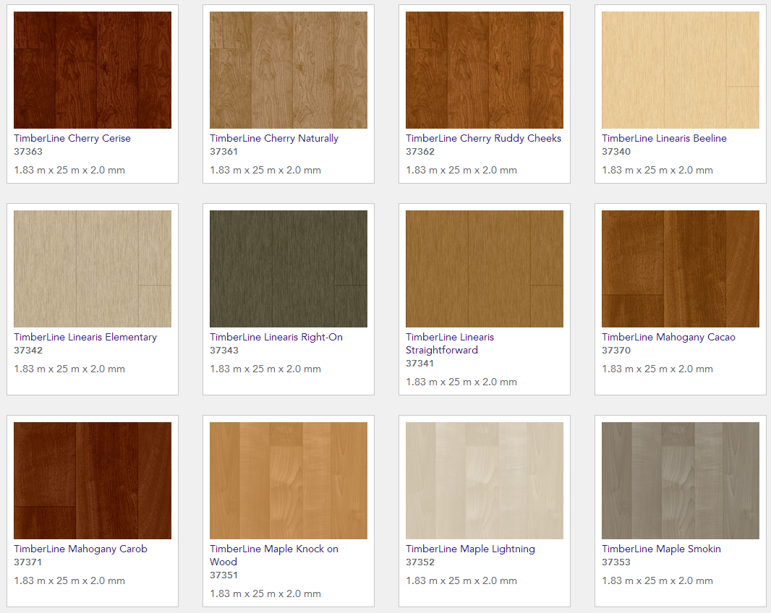The height and width of the screenshot is (613, 771).
Task: Open TimberLine Cherry Naturally swatch image
Action: click(289, 70)
